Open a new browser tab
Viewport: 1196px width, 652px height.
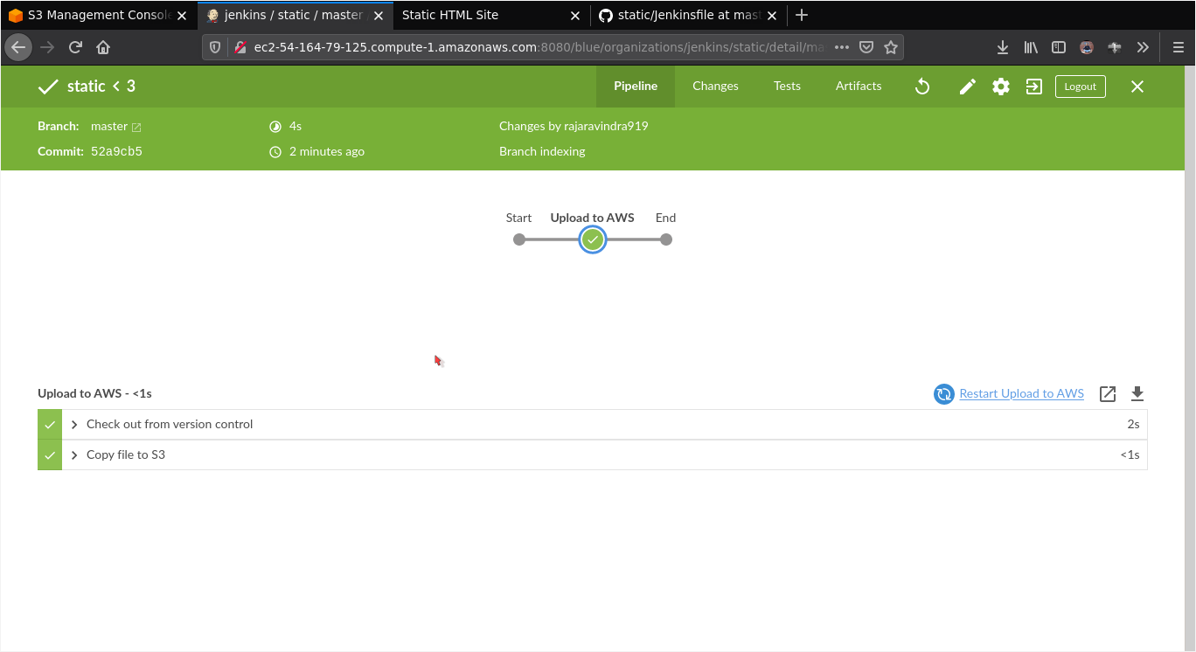[x=802, y=15]
